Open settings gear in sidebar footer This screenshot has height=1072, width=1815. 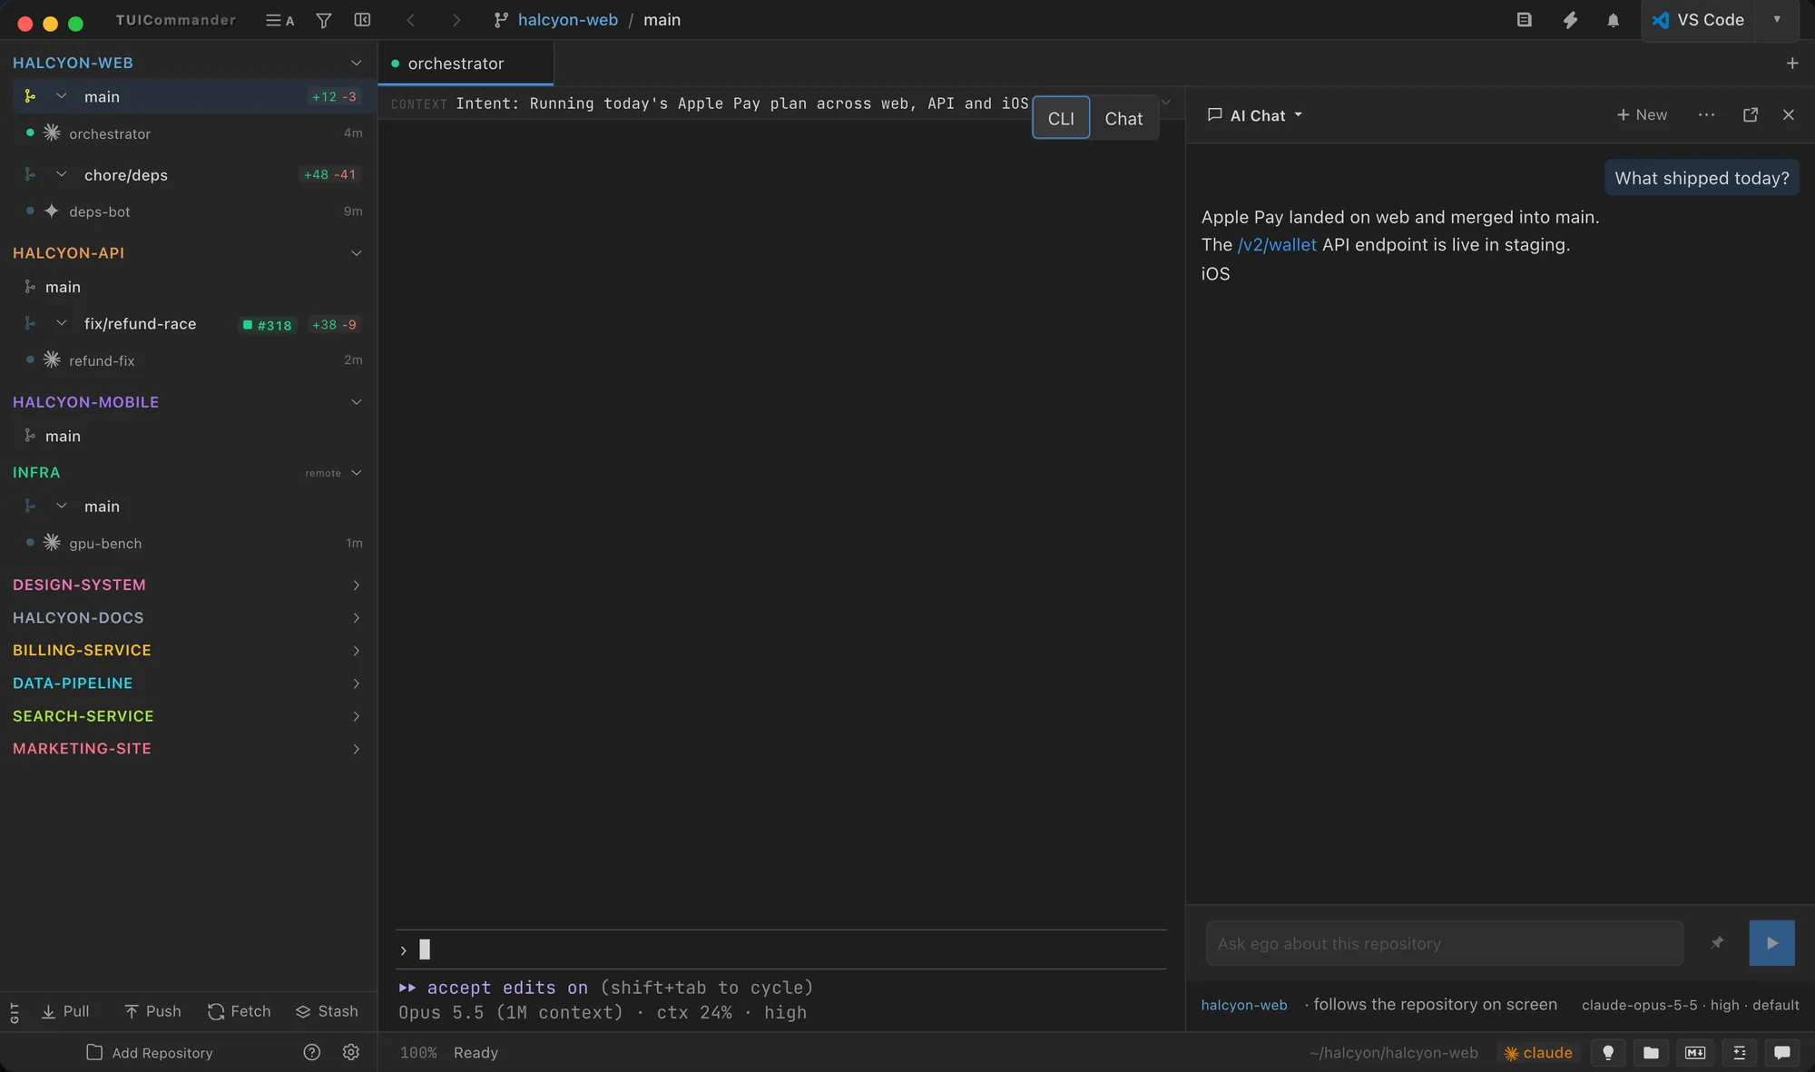[351, 1053]
